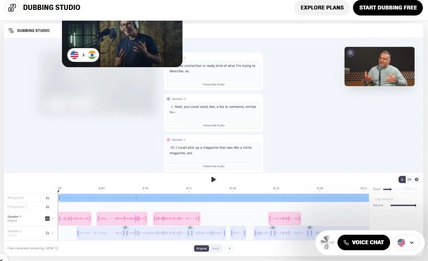Click Transcribe Audio under fax segment

coord(213,125)
